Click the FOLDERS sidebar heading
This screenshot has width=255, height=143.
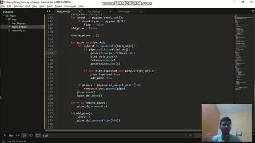[x=8, y=12]
